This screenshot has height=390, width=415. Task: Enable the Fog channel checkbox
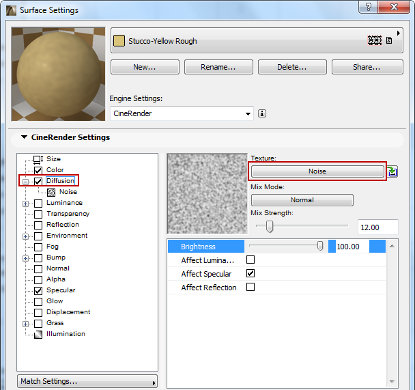tap(38, 247)
